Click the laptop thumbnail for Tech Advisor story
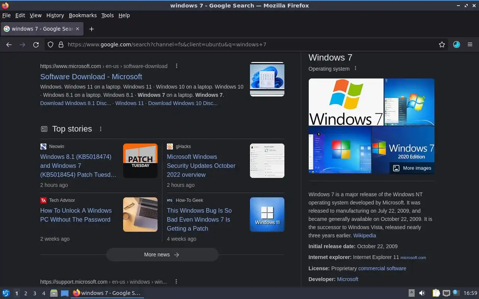 (x=140, y=215)
